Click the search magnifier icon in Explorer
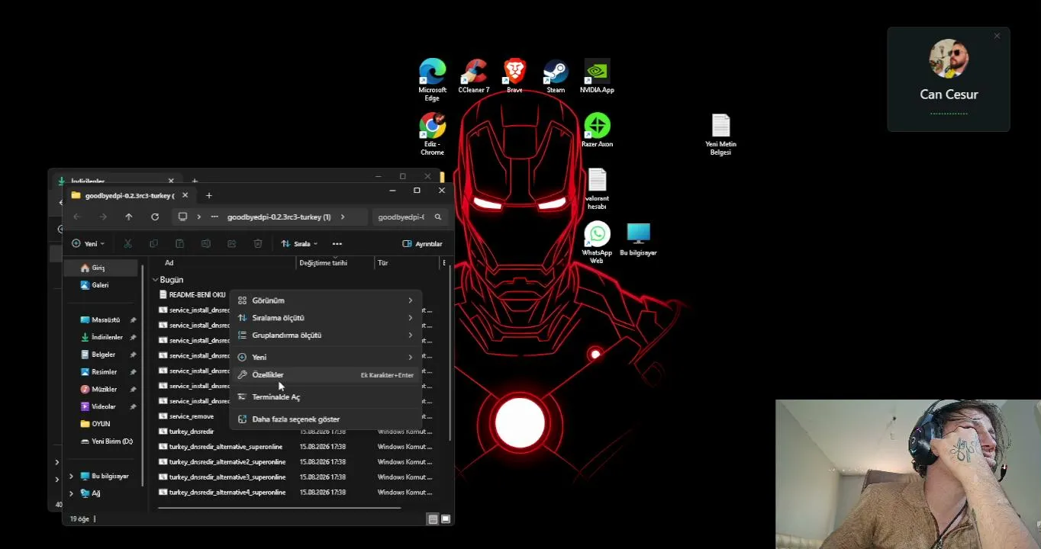 [x=438, y=217]
